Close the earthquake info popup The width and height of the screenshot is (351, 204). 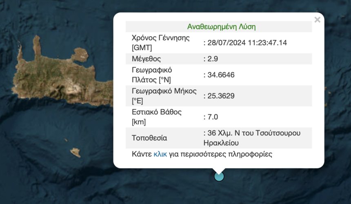317,20
